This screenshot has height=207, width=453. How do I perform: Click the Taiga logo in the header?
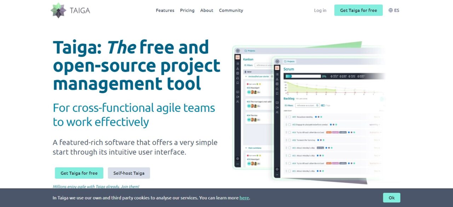tap(70, 10)
